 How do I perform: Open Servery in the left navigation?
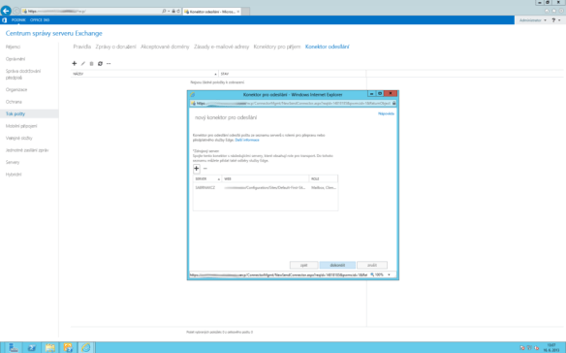13,162
